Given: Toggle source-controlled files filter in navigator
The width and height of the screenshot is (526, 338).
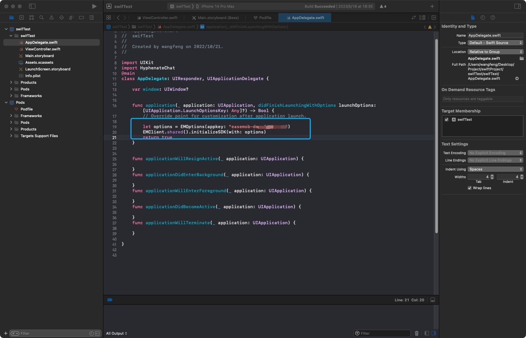Looking at the screenshot, I should (x=97, y=333).
